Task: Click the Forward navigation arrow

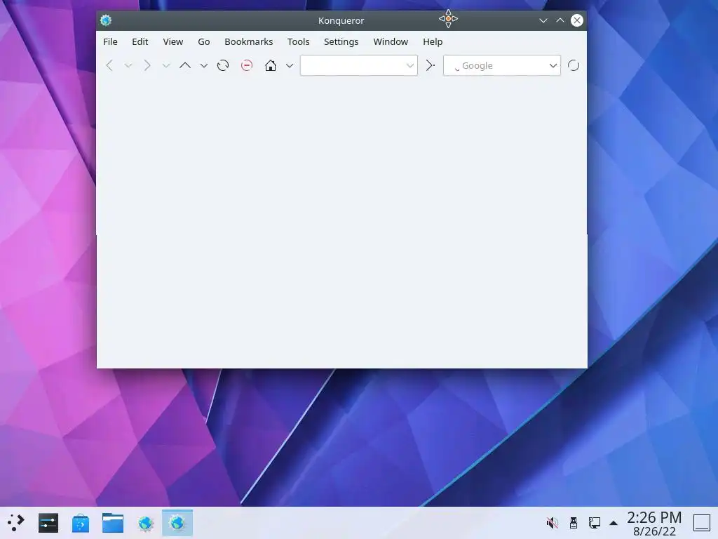Action: coord(147,65)
